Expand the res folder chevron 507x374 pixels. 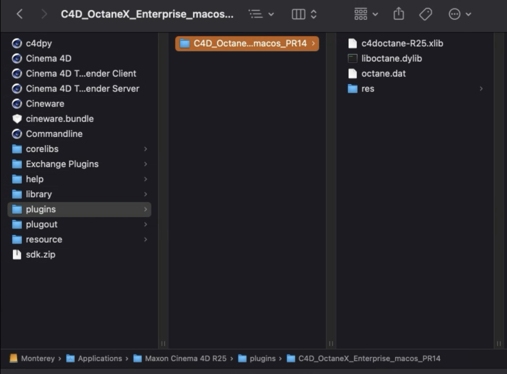pyautogui.click(x=481, y=89)
